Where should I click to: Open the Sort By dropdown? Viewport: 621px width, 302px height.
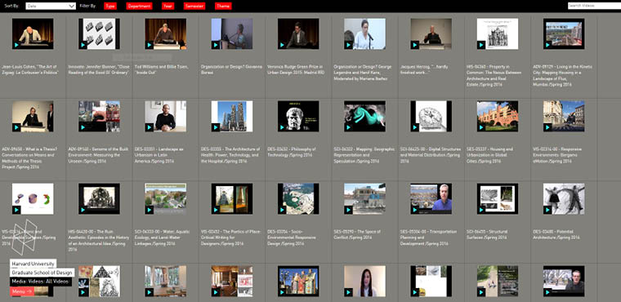pyautogui.click(x=51, y=6)
